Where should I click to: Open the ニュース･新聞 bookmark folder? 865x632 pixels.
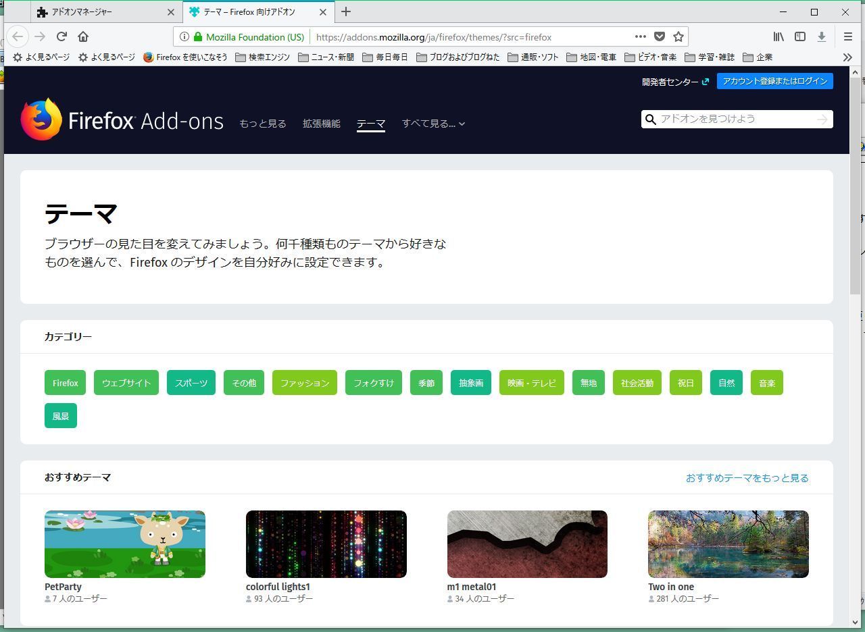pos(326,57)
